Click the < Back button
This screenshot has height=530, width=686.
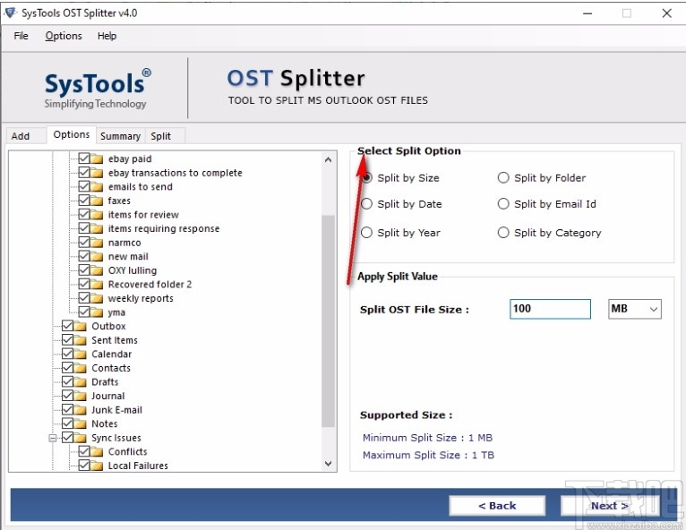coord(497,506)
